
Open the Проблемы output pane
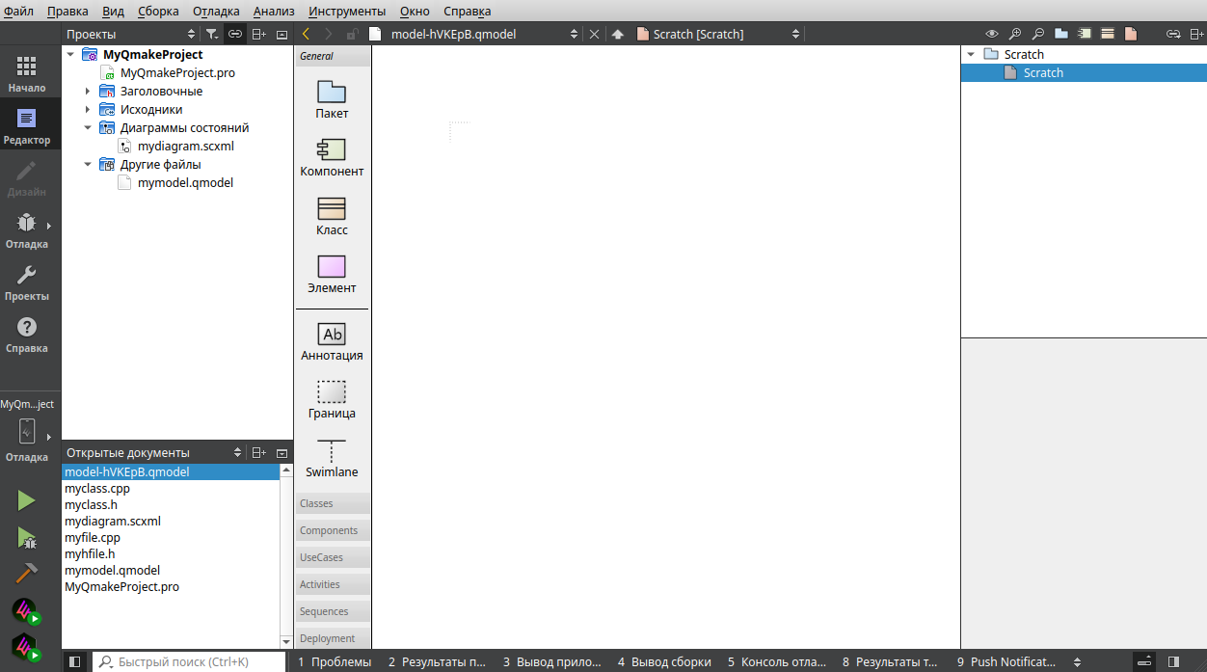point(334,662)
